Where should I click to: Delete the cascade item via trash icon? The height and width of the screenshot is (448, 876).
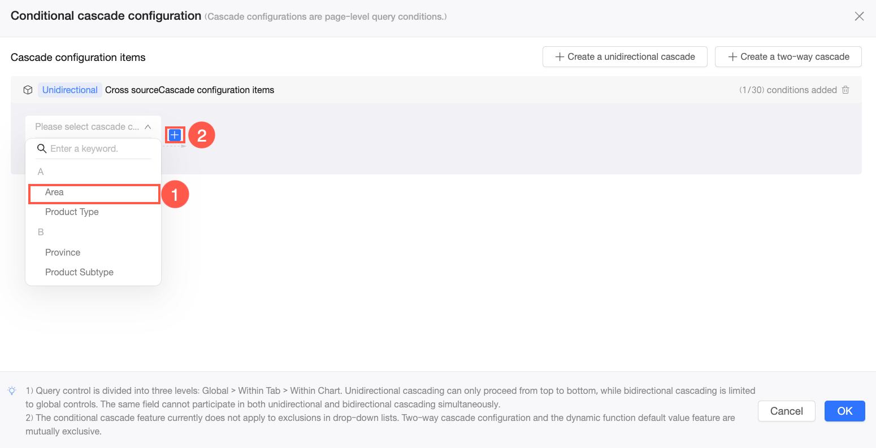click(x=845, y=90)
